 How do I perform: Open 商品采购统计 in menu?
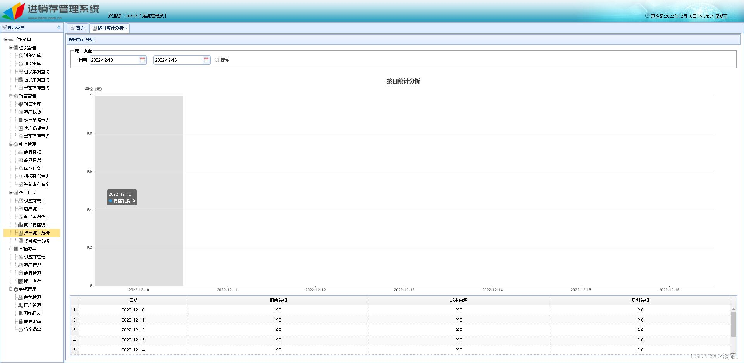click(36, 217)
